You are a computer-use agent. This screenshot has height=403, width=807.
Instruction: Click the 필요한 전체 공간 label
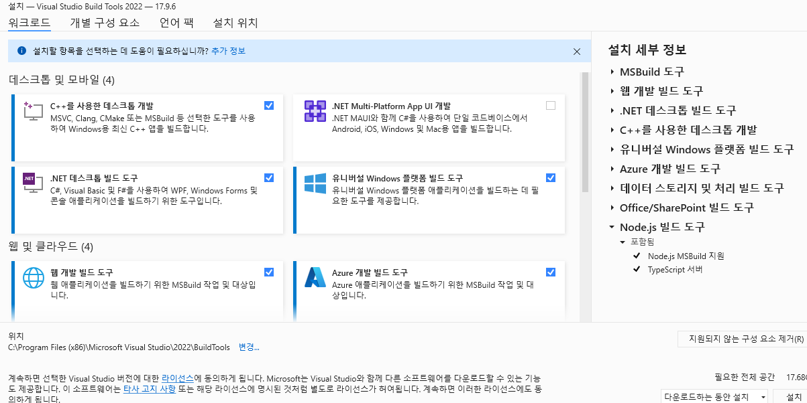pyautogui.click(x=745, y=377)
